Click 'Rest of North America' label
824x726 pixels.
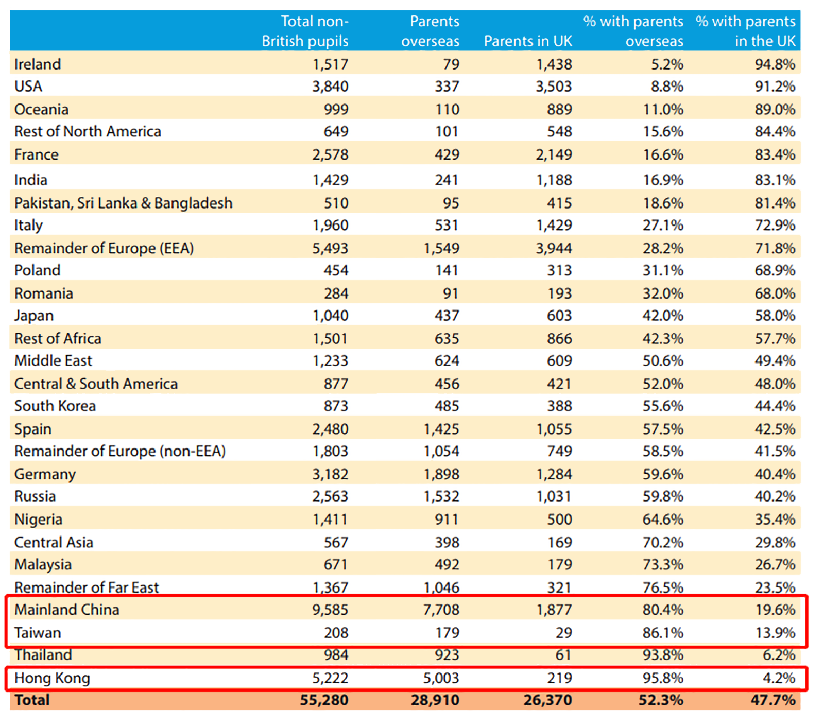[x=88, y=132]
